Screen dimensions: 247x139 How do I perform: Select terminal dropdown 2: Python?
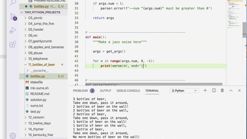point(184,91)
